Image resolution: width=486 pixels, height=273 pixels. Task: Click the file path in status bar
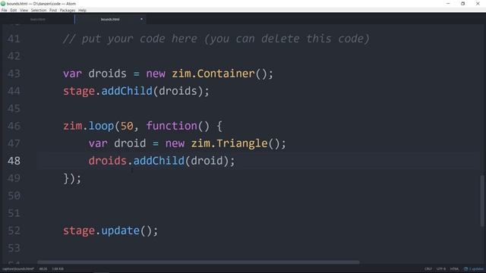tap(18, 269)
